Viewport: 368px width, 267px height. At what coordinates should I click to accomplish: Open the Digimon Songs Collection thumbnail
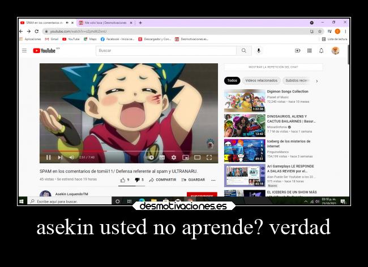(245, 100)
